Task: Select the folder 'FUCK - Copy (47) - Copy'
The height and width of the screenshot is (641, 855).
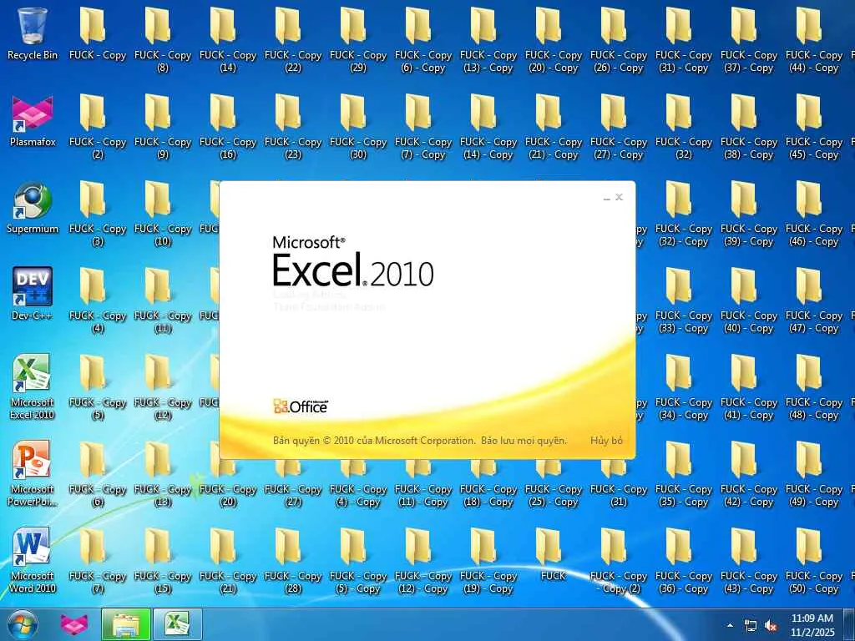Action: click(814, 300)
